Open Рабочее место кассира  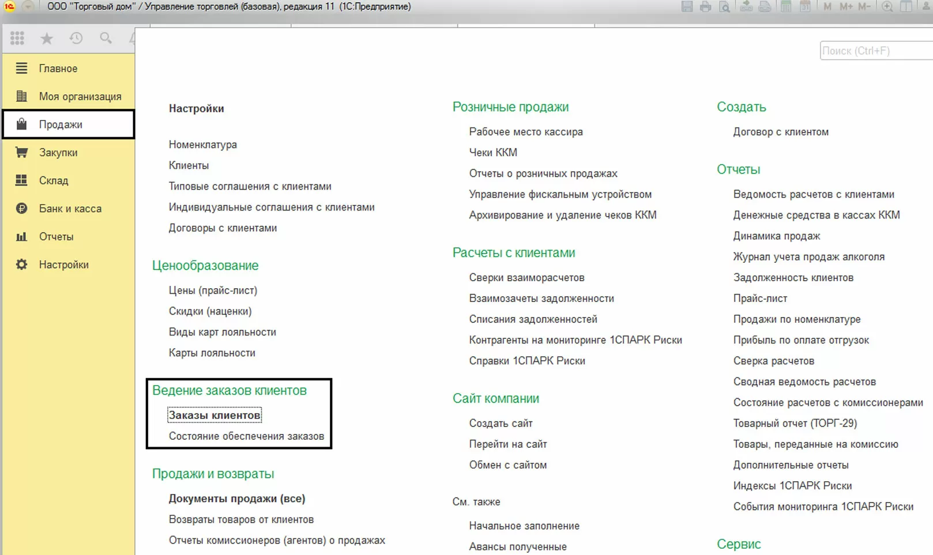coord(526,131)
